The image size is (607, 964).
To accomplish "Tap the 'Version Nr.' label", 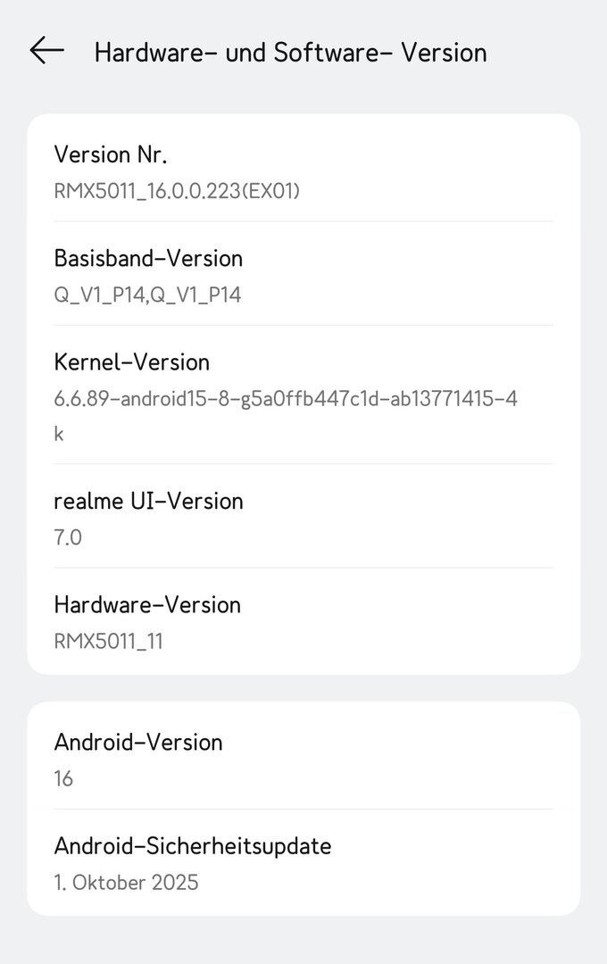I will point(110,154).
